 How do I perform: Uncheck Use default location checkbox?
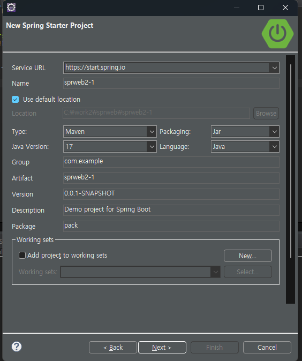click(x=16, y=100)
